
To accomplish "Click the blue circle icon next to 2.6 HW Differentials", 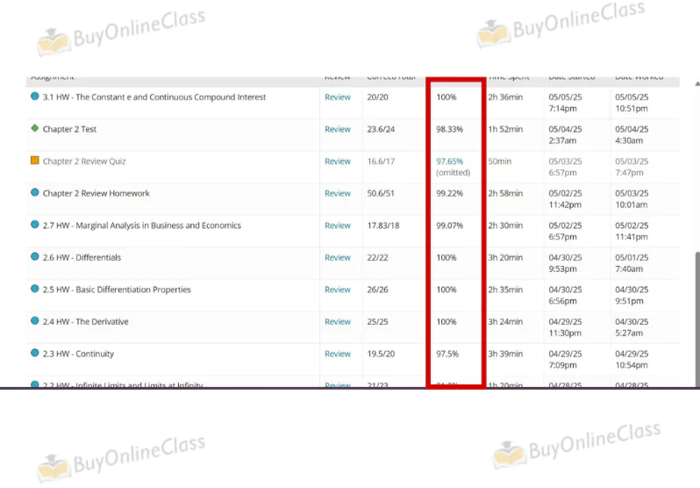I will click(x=35, y=257).
